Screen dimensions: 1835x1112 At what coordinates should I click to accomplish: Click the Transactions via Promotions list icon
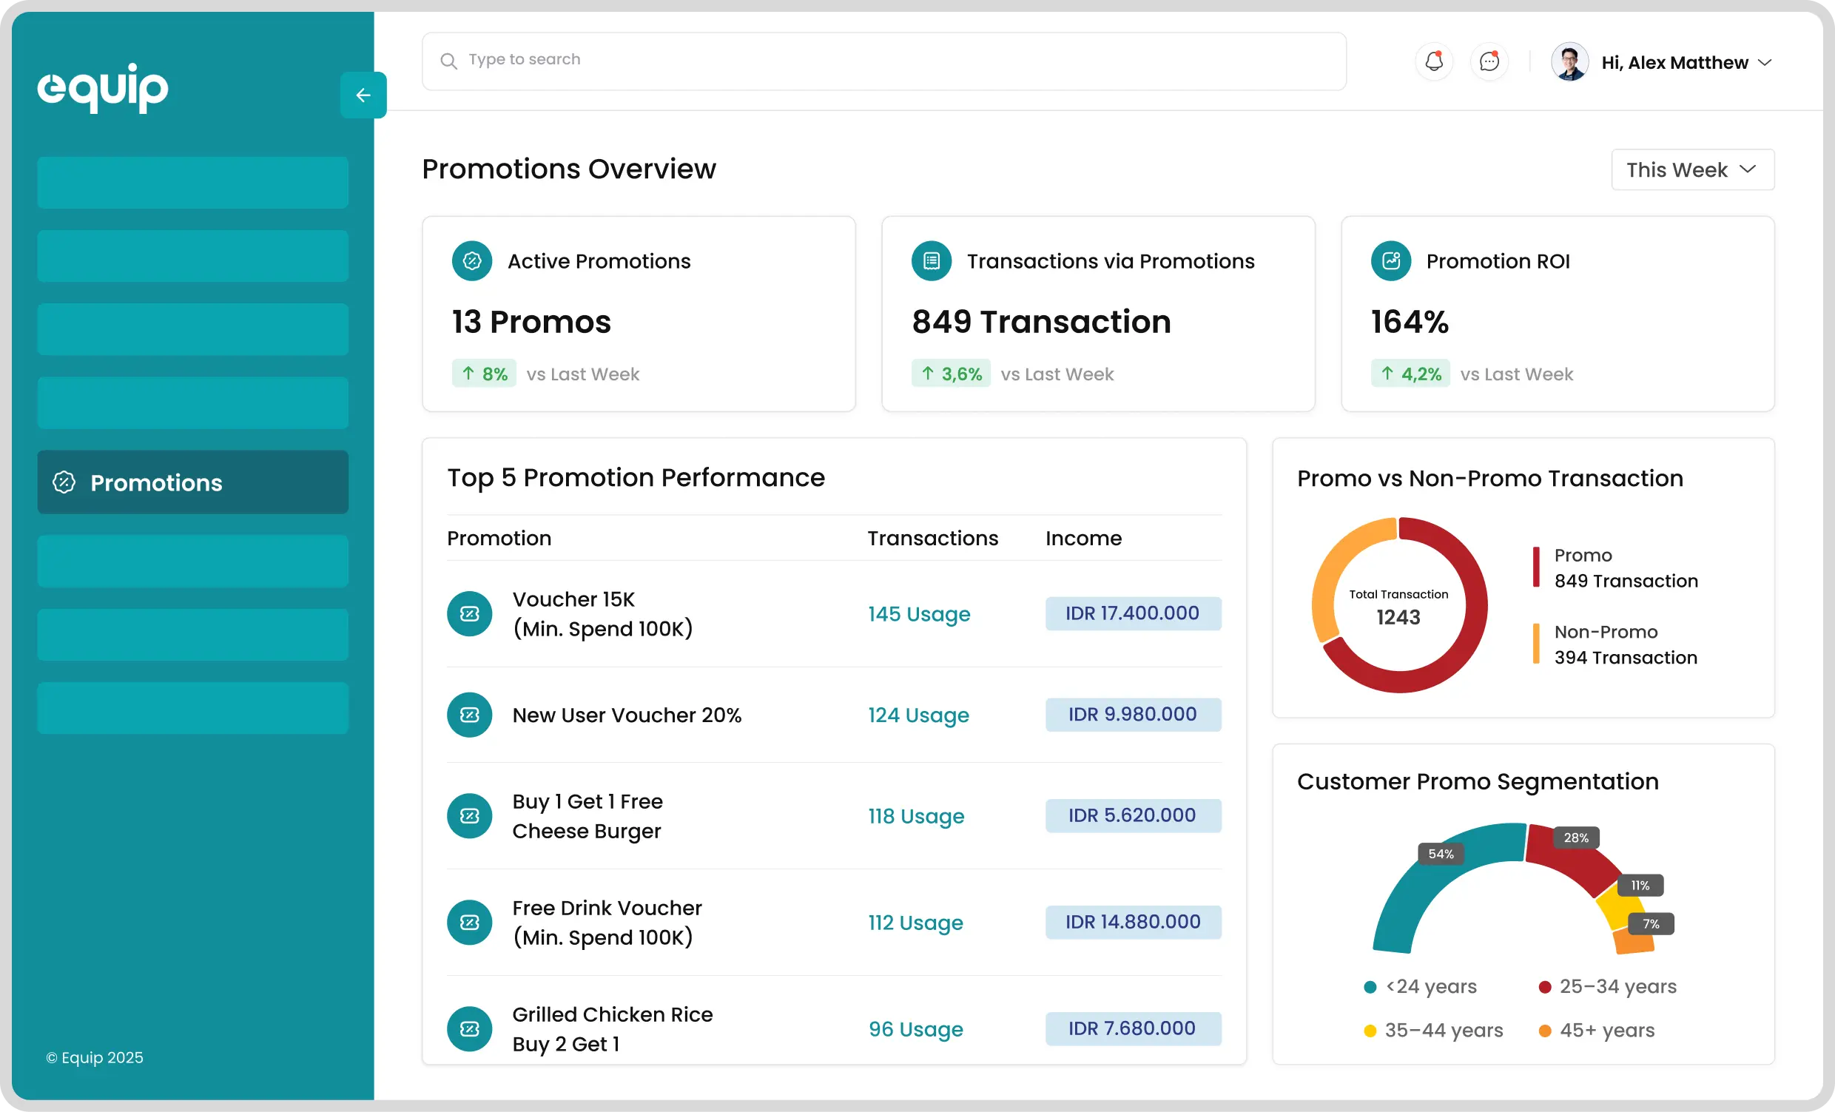pyautogui.click(x=931, y=261)
